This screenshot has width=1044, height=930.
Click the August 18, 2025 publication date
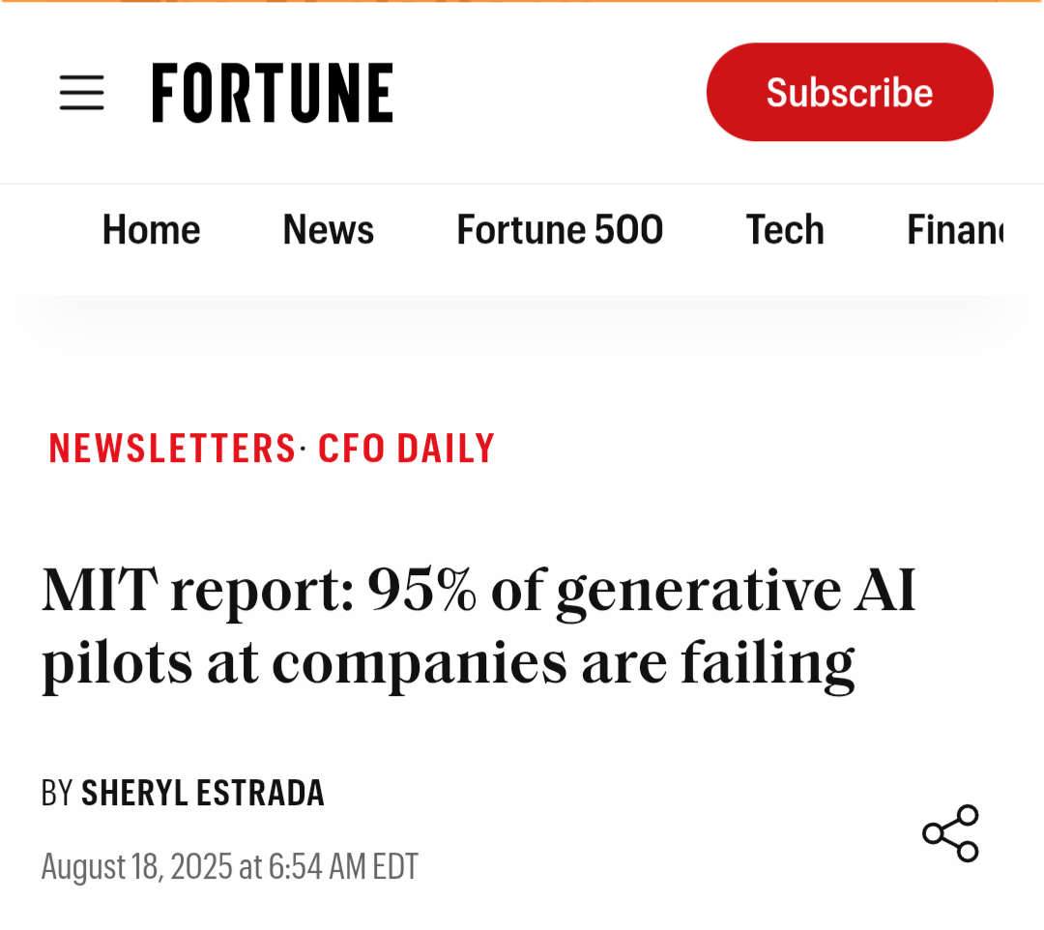pos(136,866)
